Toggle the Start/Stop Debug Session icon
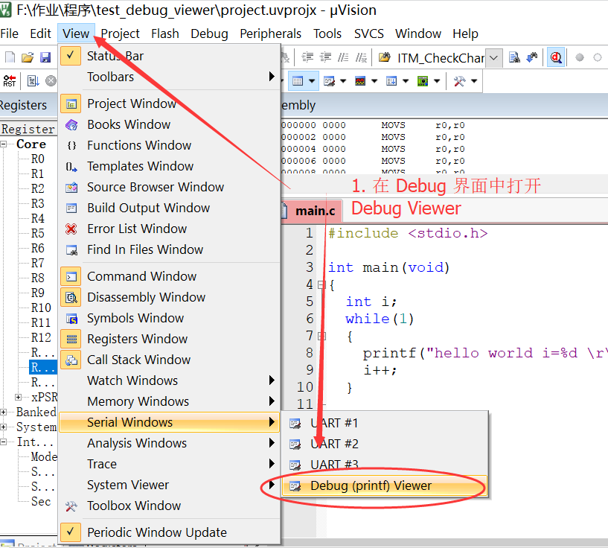 pyautogui.click(x=556, y=58)
